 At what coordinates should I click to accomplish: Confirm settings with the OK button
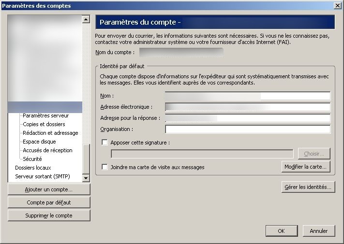[281, 231]
